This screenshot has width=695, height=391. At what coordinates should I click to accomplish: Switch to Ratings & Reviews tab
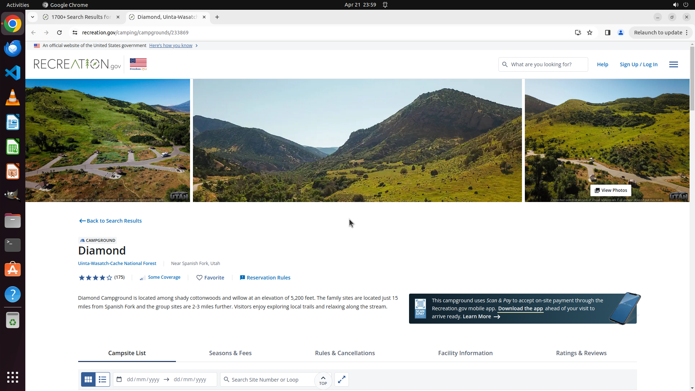[x=581, y=353]
